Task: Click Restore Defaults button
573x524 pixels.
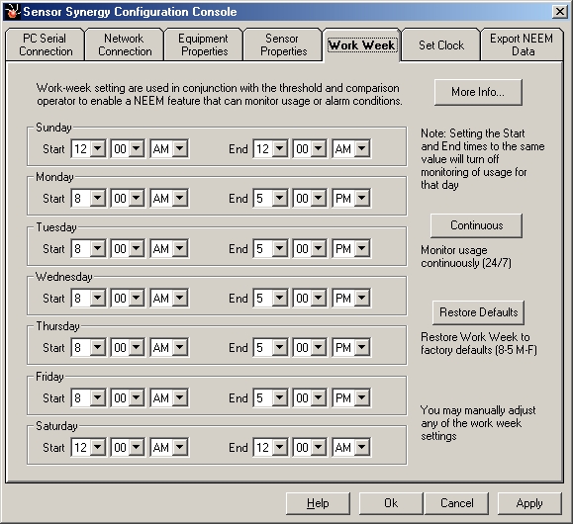Action: [x=478, y=312]
